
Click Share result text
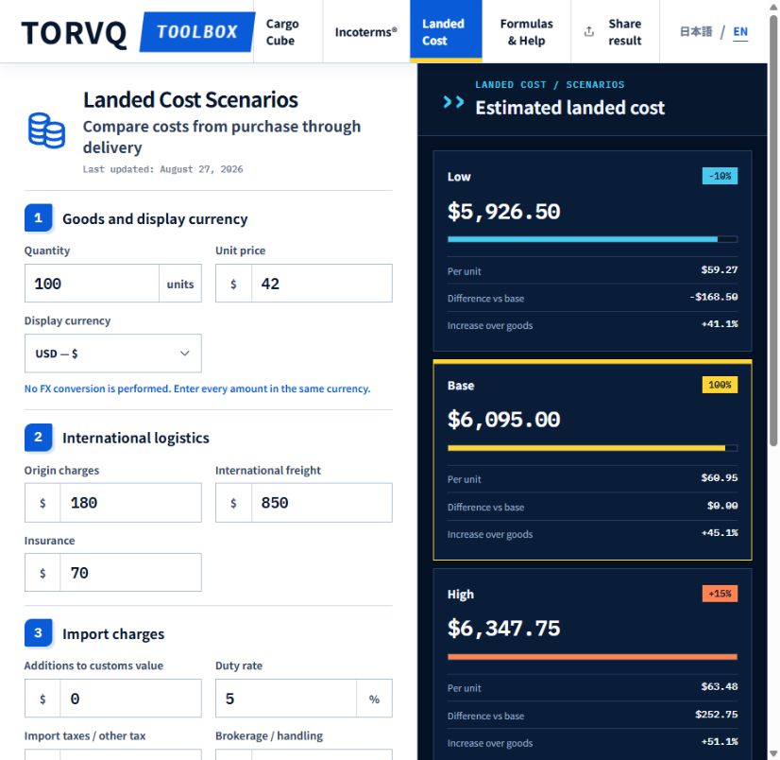click(625, 32)
